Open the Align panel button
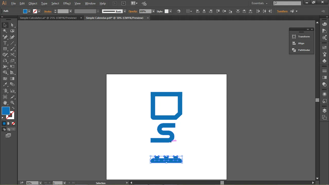 click(301, 43)
